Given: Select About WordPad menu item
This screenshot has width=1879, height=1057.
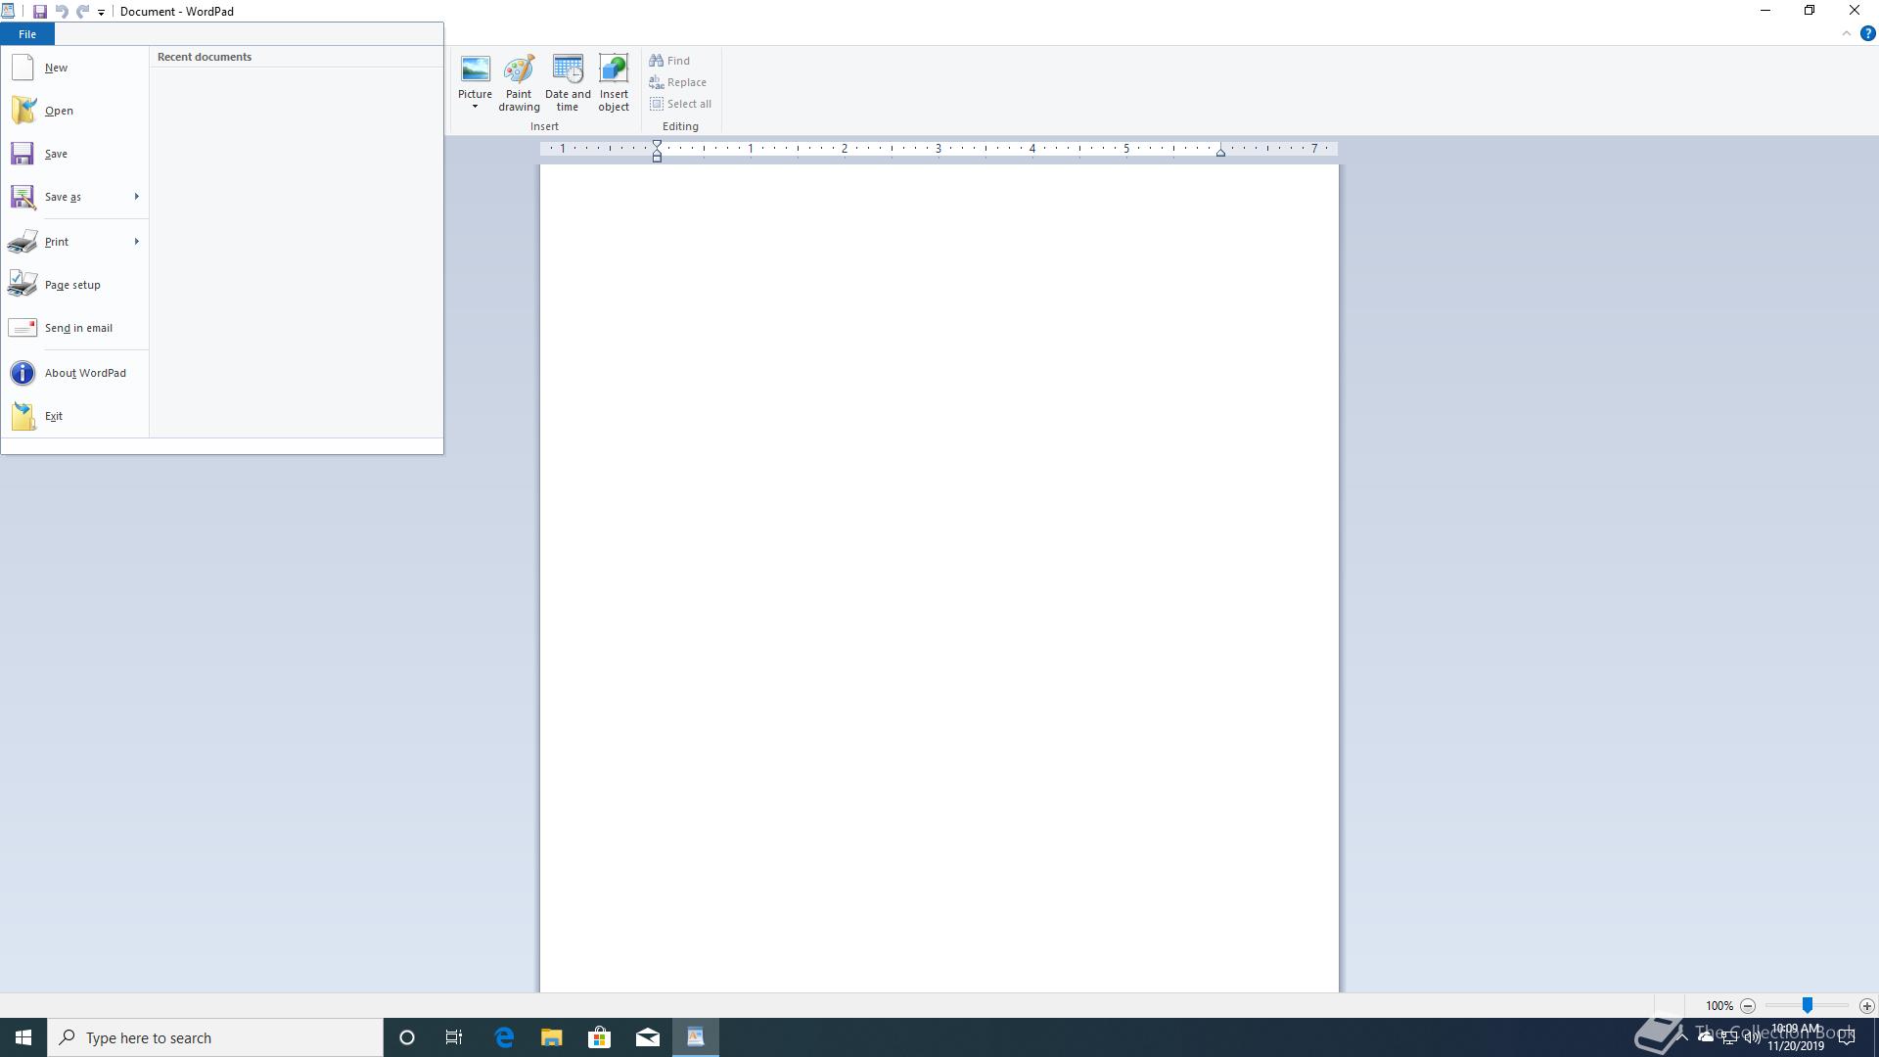Looking at the screenshot, I should [85, 373].
